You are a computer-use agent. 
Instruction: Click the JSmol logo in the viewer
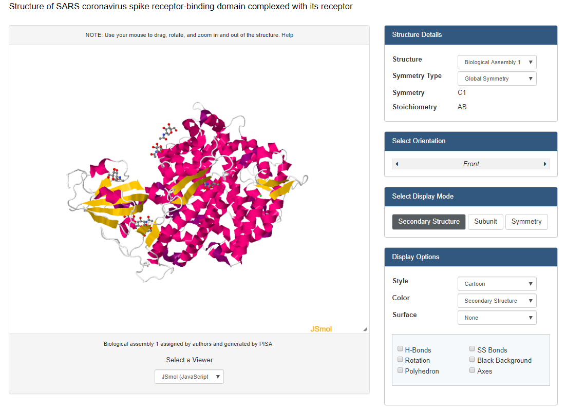(321, 329)
